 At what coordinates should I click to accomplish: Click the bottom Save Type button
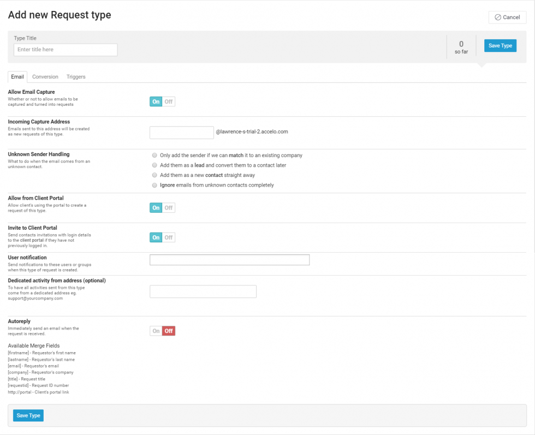(28, 415)
